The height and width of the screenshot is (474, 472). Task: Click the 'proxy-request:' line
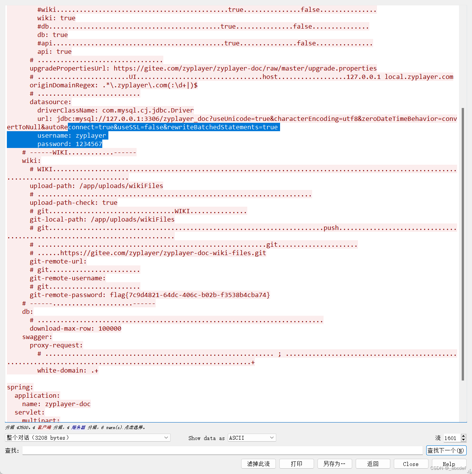point(56,345)
